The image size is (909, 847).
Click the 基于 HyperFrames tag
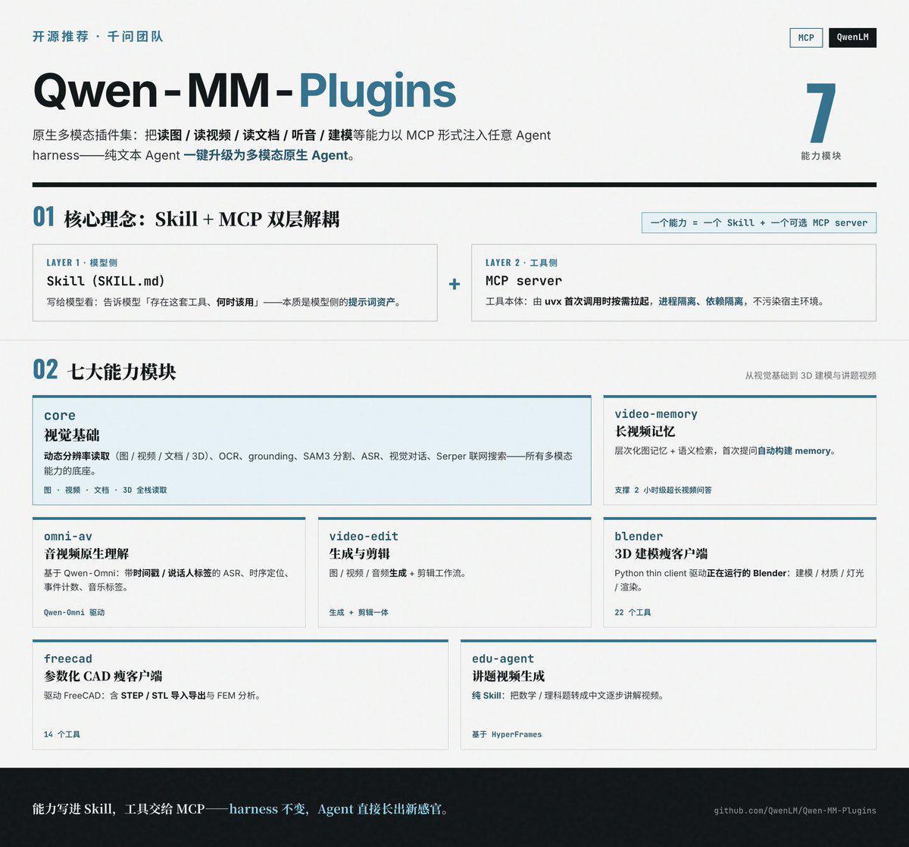[x=507, y=734]
